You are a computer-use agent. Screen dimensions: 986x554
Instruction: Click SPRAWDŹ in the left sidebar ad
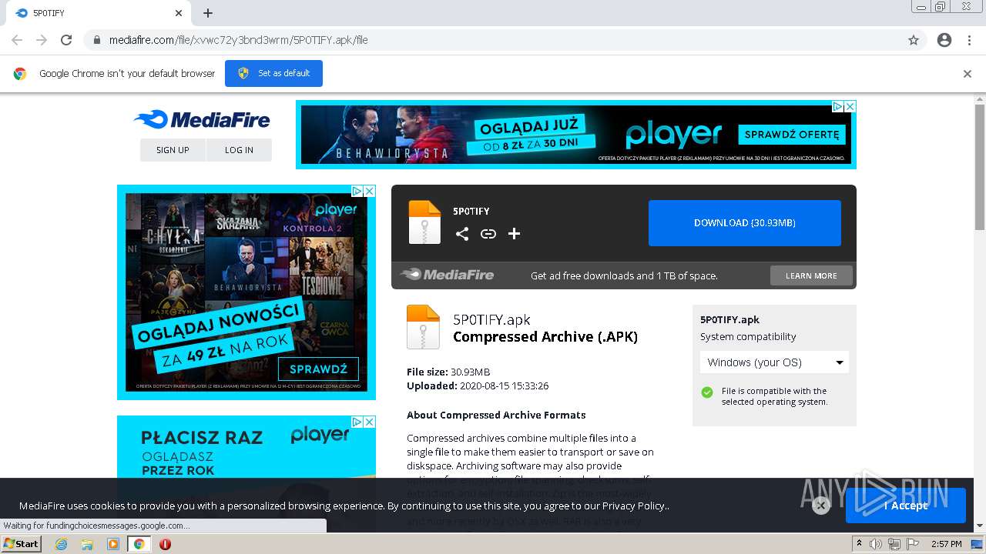[x=318, y=369]
